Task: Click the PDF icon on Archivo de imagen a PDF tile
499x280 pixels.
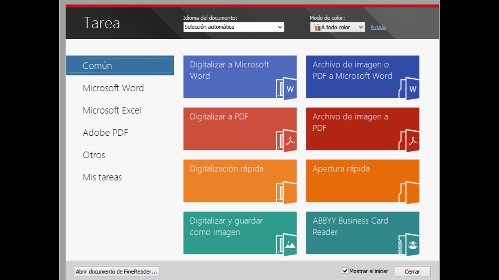Action: point(409,140)
